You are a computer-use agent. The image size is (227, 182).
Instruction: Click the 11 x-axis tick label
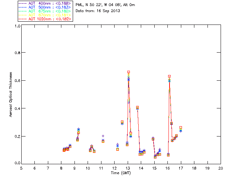point(101,168)
